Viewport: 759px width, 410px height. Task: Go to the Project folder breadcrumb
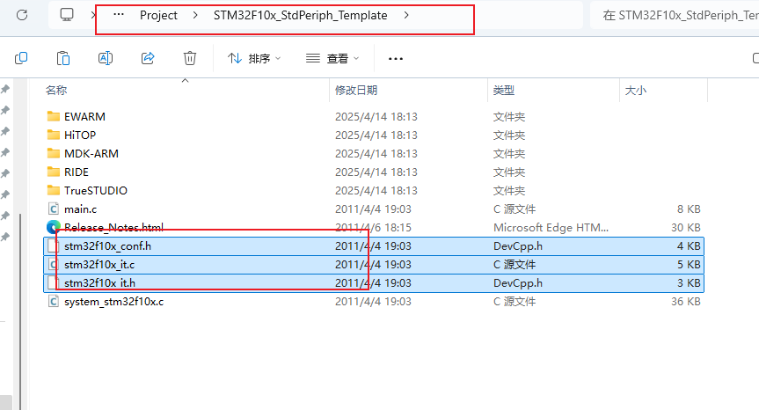pyautogui.click(x=158, y=16)
